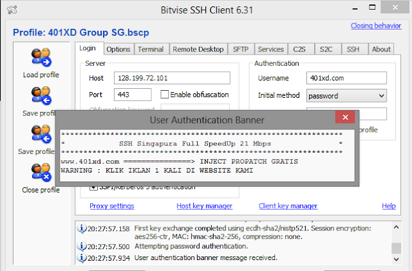Click the info icon beside 20:27:57.934 log entry

click(82, 258)
